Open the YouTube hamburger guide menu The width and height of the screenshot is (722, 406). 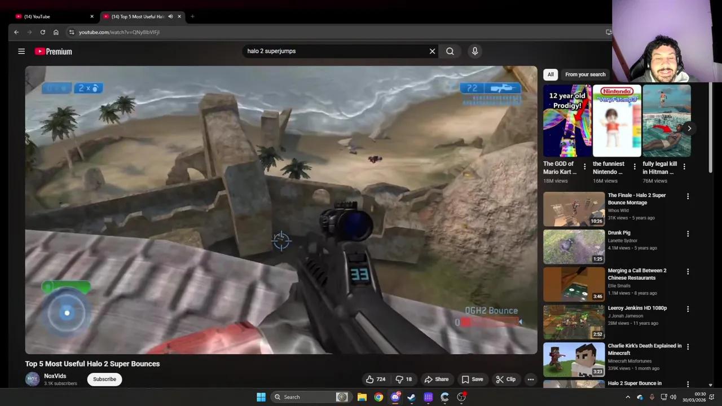tap(21, 51)
